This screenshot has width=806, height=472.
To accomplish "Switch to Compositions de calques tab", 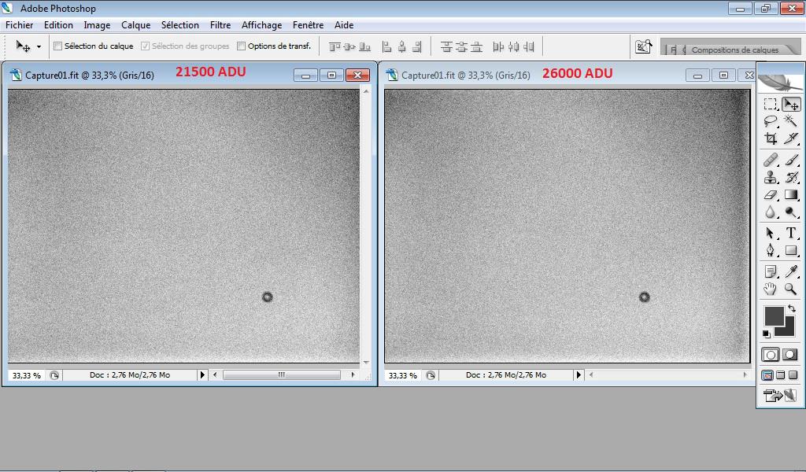I will (x=735, y=50).
